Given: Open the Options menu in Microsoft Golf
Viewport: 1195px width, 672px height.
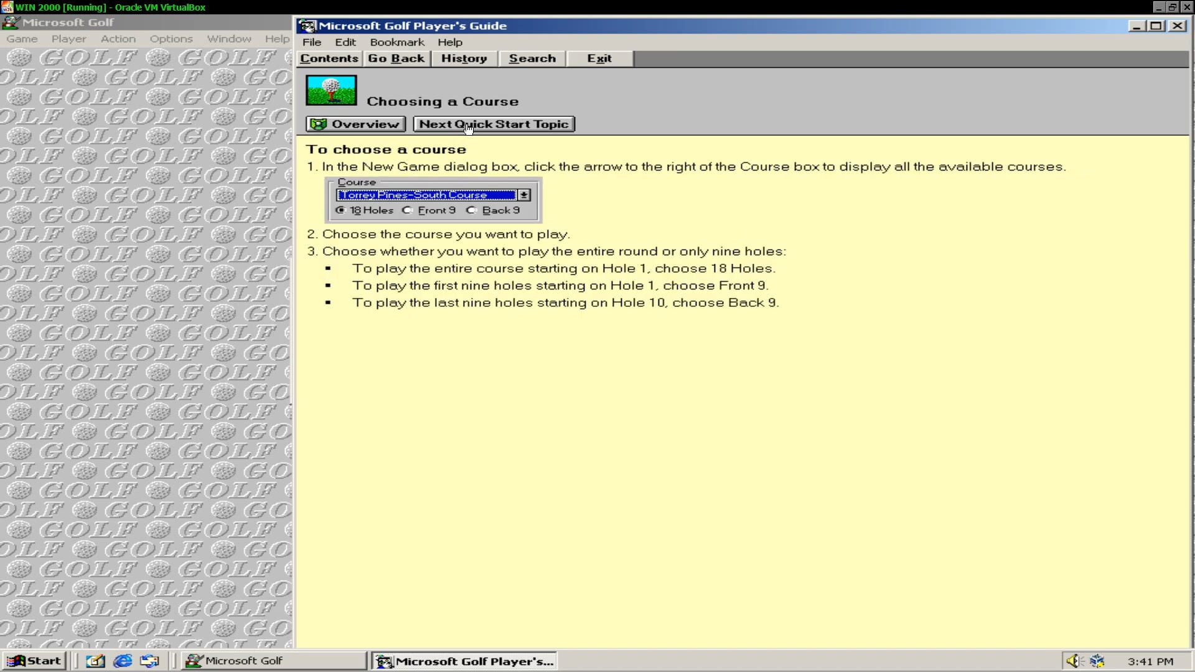Looking at the screenshot, I should click(171, 39).
